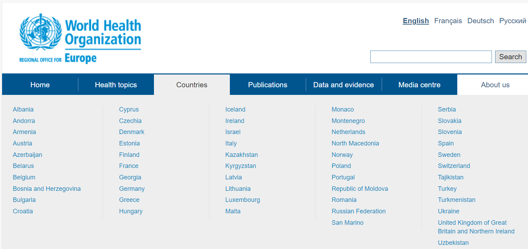Open Belarus country page
The height and width of the screenshot is (249, 528).
(23, 166)
